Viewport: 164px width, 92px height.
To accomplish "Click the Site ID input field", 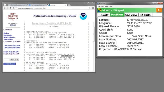I will tap(7, 60).
